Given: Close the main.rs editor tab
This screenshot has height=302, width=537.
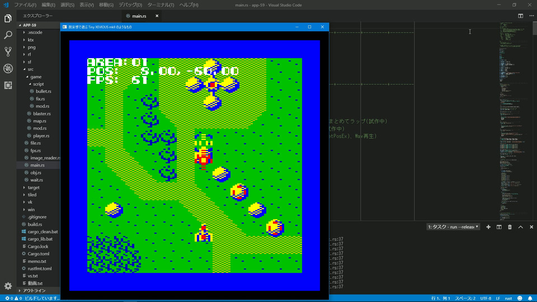Looking at the screenshot, I should pyautogui.click(x=157, y=16).
